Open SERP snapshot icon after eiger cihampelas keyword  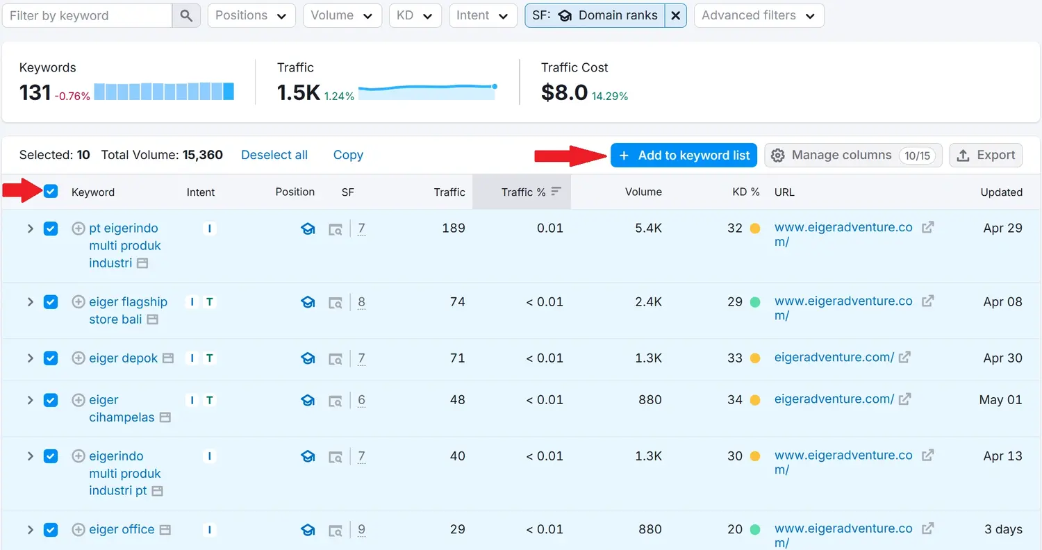[x=165, y=417]
